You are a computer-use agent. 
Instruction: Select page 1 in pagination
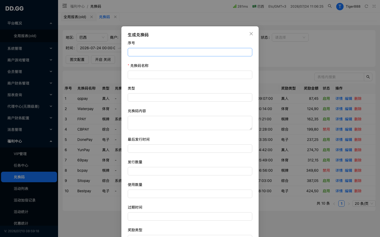point(341,204)
